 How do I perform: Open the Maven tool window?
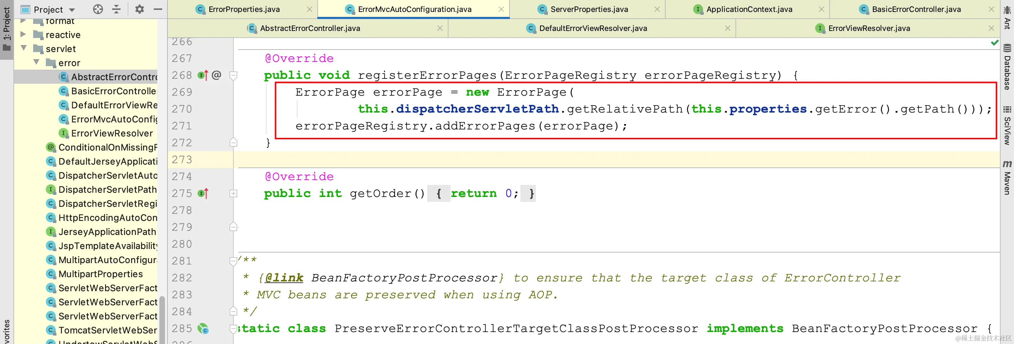[1007, 177]
